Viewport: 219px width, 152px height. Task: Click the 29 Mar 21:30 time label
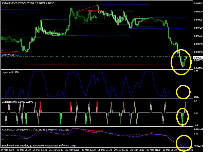[x=153, y=150]
